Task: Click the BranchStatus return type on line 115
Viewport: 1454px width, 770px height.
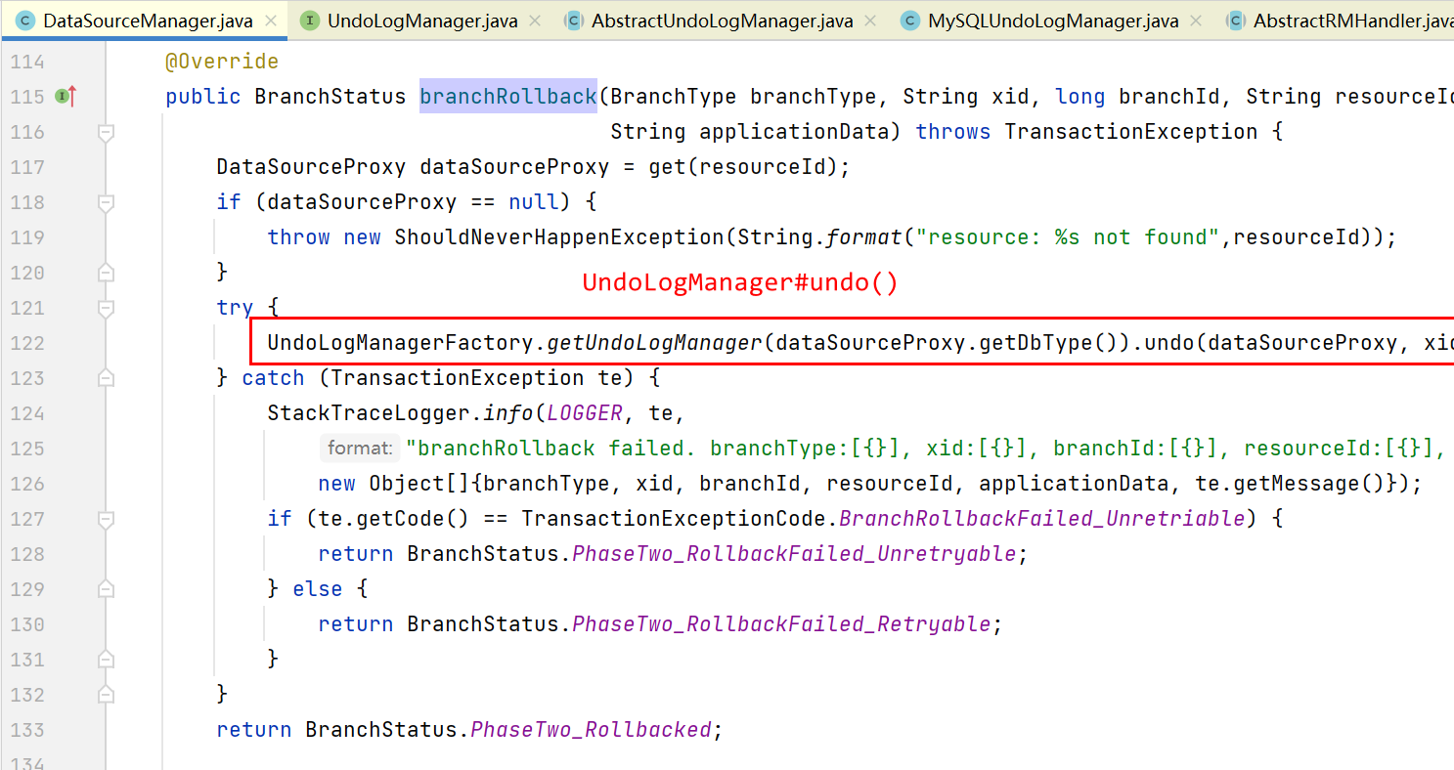Action: coord(330,97)
